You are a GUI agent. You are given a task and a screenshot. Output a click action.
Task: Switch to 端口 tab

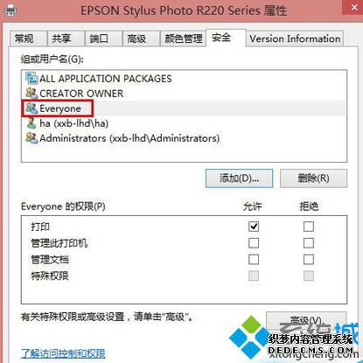point(103,38)
